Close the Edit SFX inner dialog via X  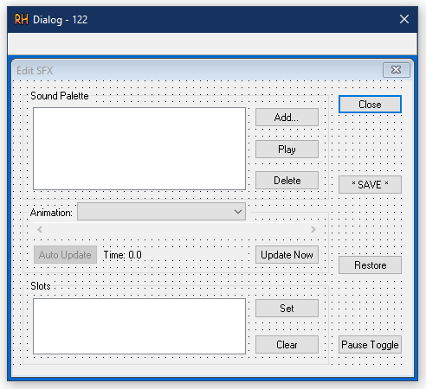pos(396,70)
